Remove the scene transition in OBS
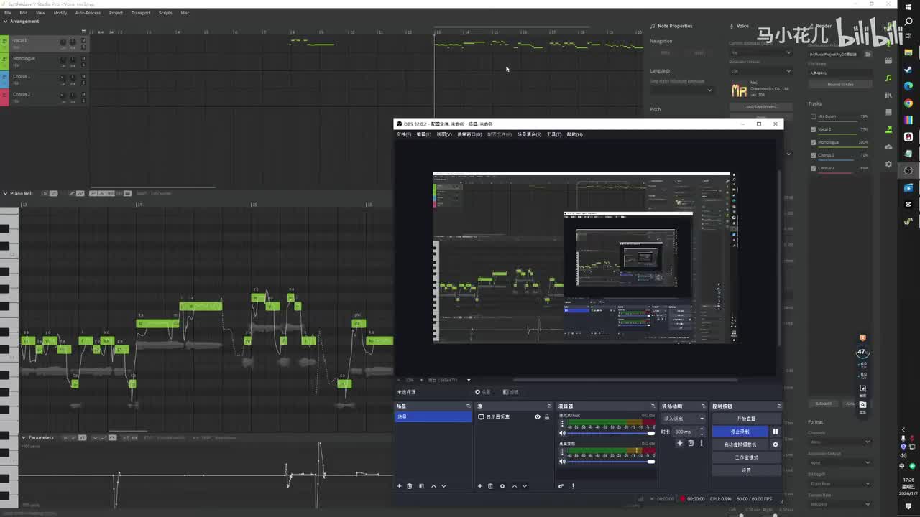Viewport: 920px width, 517px height. point(691,443)
